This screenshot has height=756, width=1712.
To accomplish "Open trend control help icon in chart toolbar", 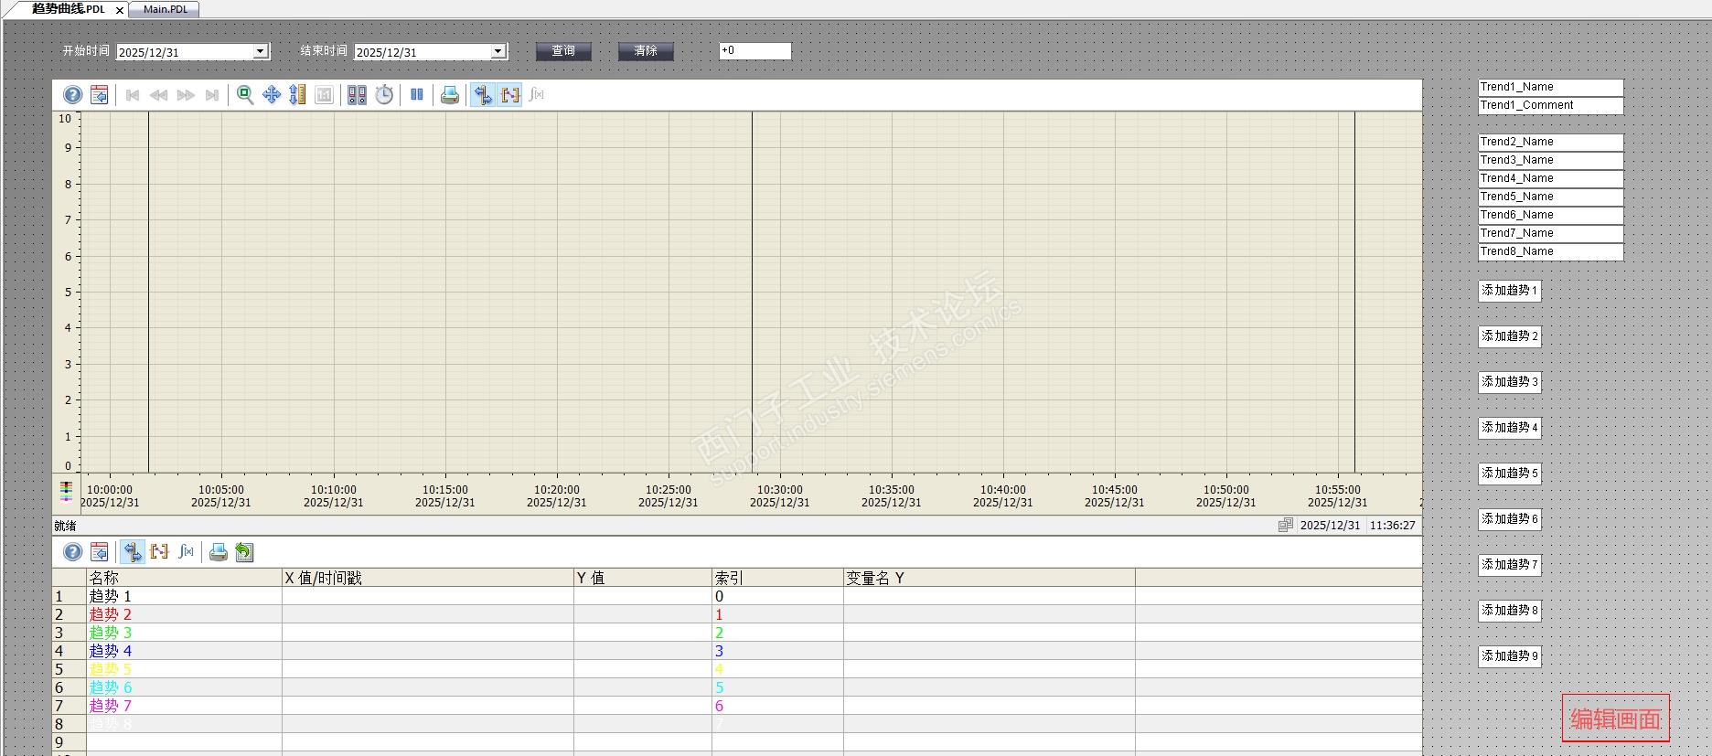I will (x=72, y=95).
